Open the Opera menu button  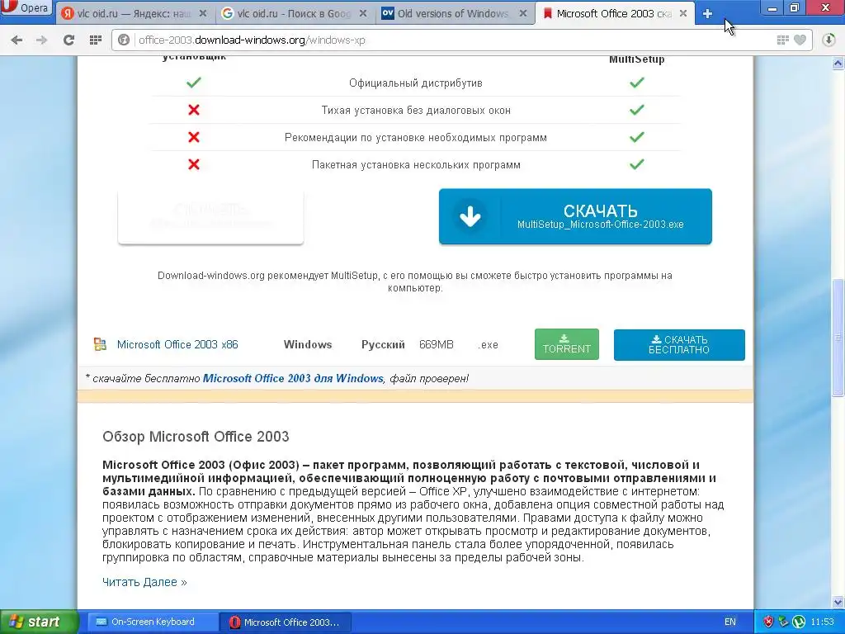pos(26,8)
